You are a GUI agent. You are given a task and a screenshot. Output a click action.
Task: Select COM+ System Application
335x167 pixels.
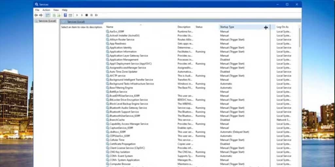click(x=125, y=160)
